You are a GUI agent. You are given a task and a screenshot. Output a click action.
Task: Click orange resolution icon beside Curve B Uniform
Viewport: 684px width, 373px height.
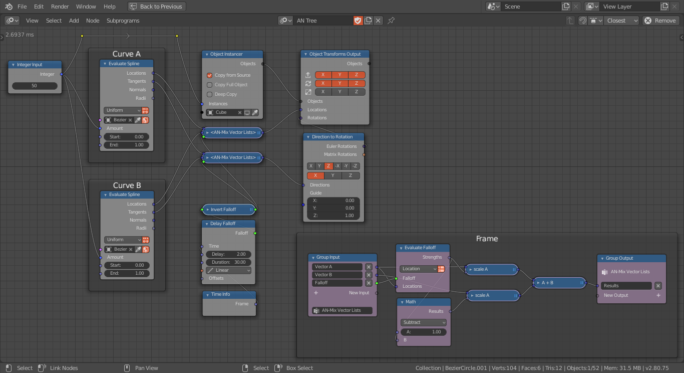click(145, 240)
